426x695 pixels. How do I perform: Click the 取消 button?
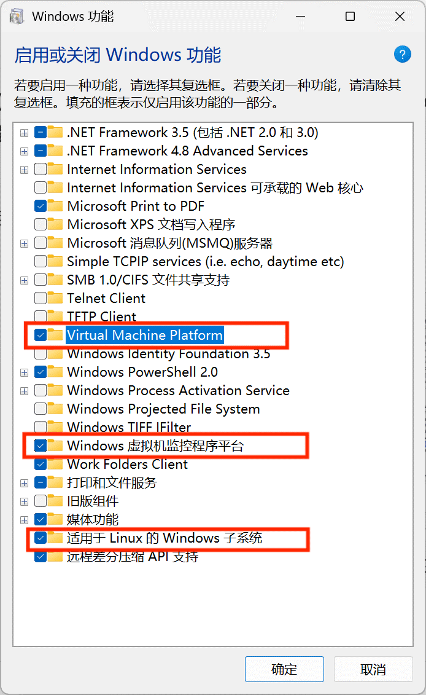[373, 669]
